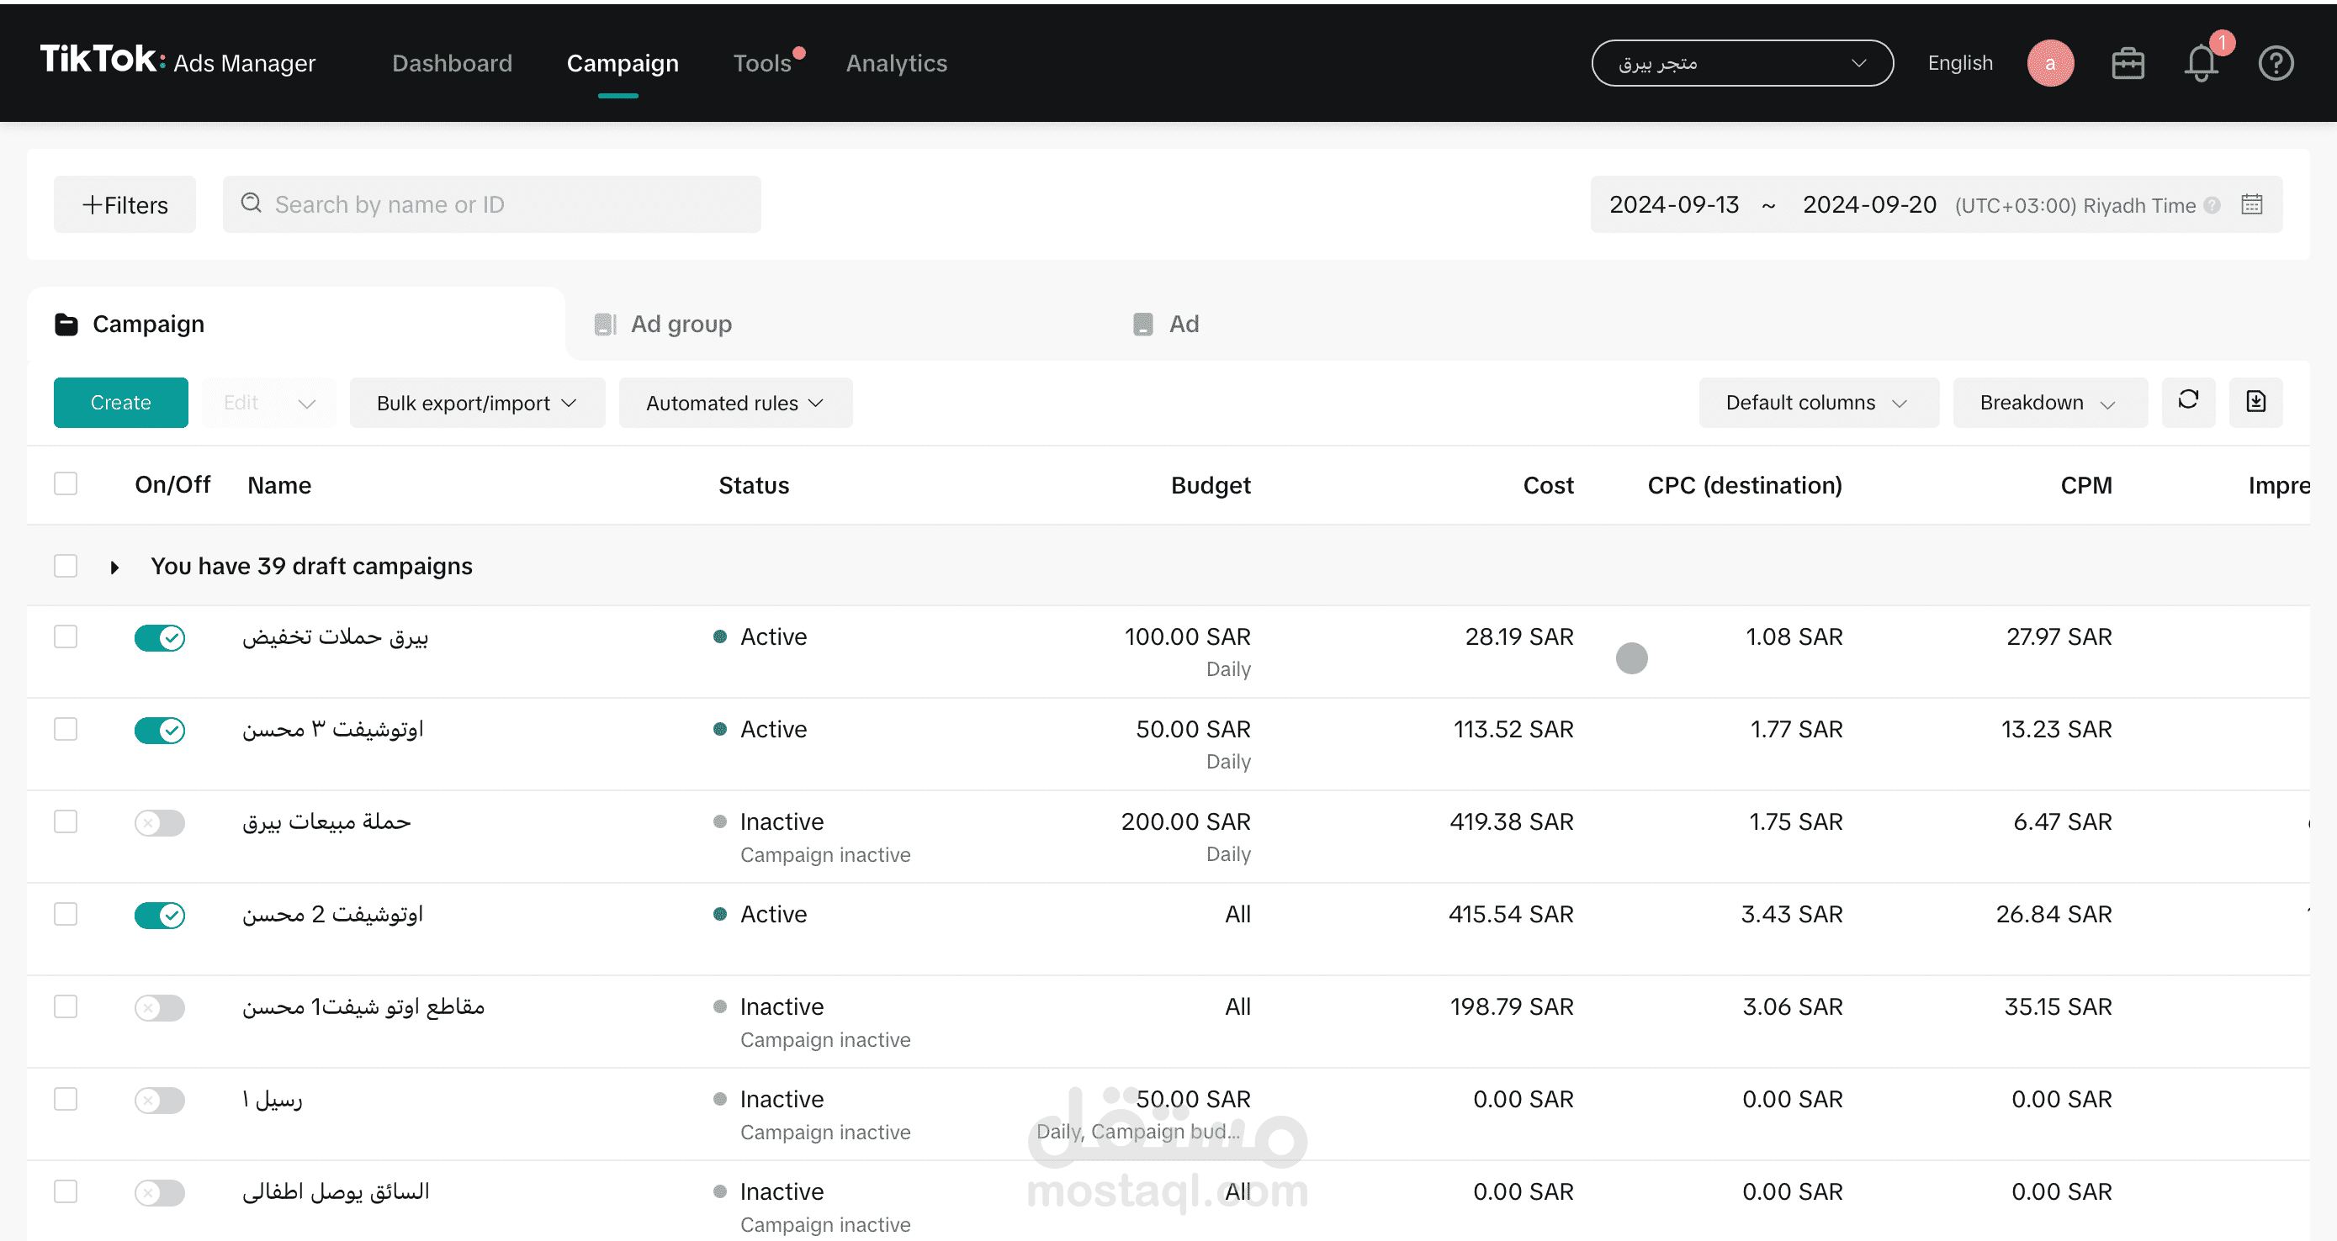Switch to the Ad group tab
2337x1241 pixels.
click(681, 324)
